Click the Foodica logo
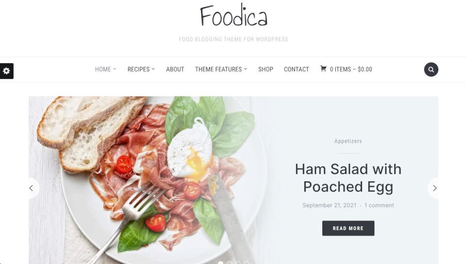 (233, 15)
